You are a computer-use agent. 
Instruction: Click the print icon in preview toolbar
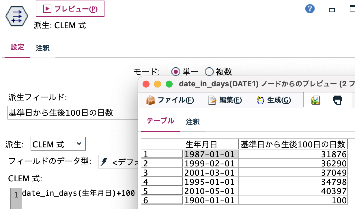pyautogui.click(x=337, y=100)
